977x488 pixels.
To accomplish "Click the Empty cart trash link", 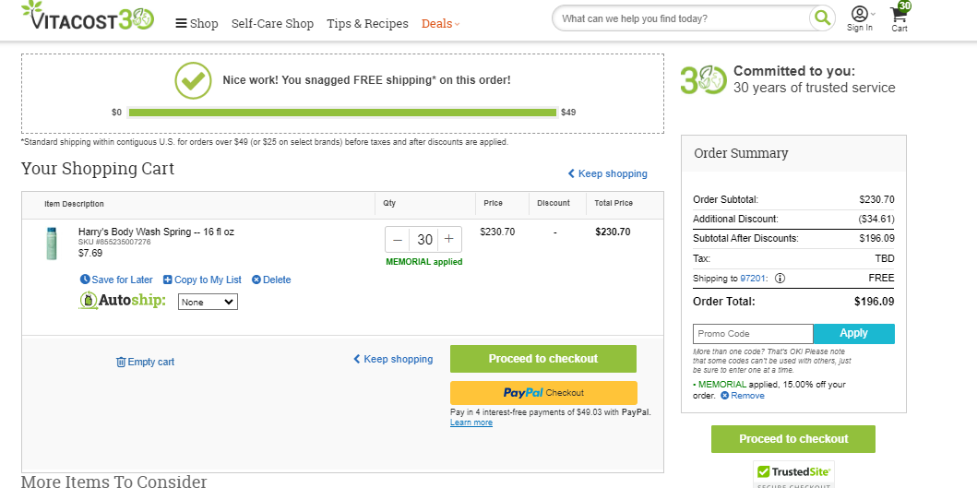I will pyautogui.click(x=145, y=363).
